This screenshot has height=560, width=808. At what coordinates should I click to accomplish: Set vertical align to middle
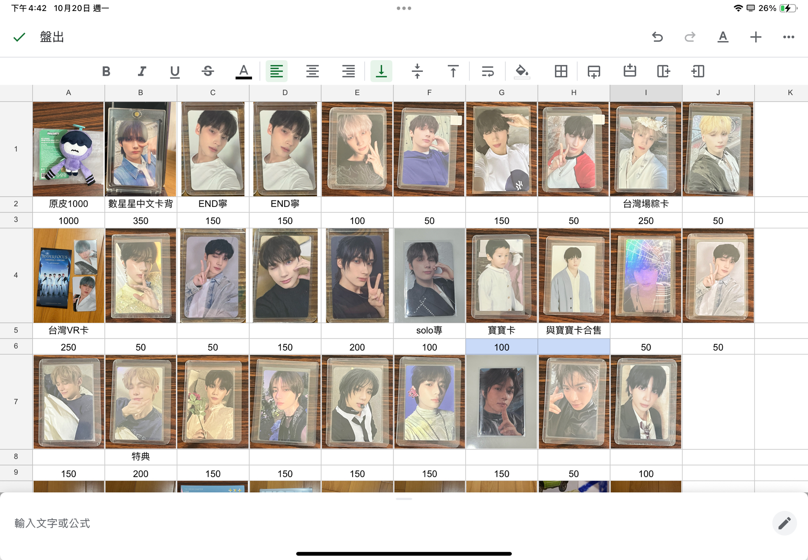417,71
